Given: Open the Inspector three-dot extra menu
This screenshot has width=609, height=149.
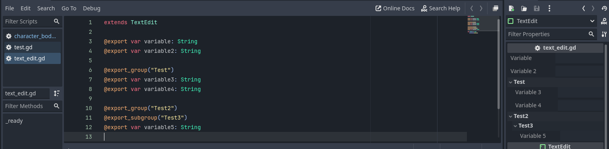Looking at the screenshot, I should tap(549, 8).
